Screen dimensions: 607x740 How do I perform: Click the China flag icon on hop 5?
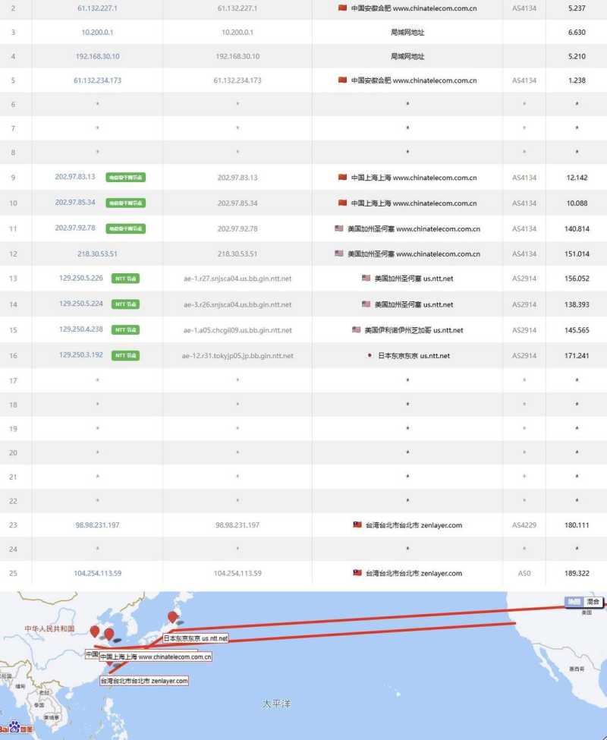(x=341, y=80)
